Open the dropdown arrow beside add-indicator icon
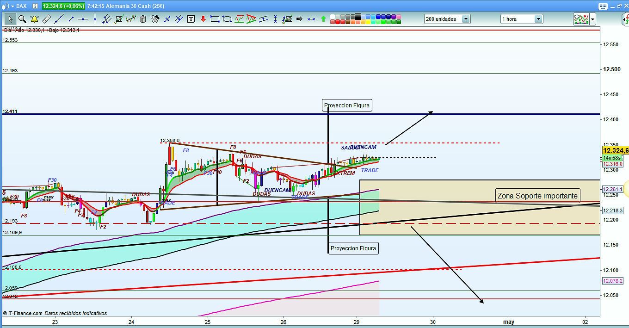629x328 pixels. tap(592, 19)
